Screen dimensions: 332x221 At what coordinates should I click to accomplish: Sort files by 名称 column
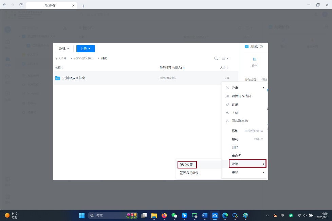[x=58, y=68]
